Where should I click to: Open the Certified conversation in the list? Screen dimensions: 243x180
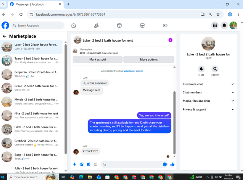tap(31, 143)
